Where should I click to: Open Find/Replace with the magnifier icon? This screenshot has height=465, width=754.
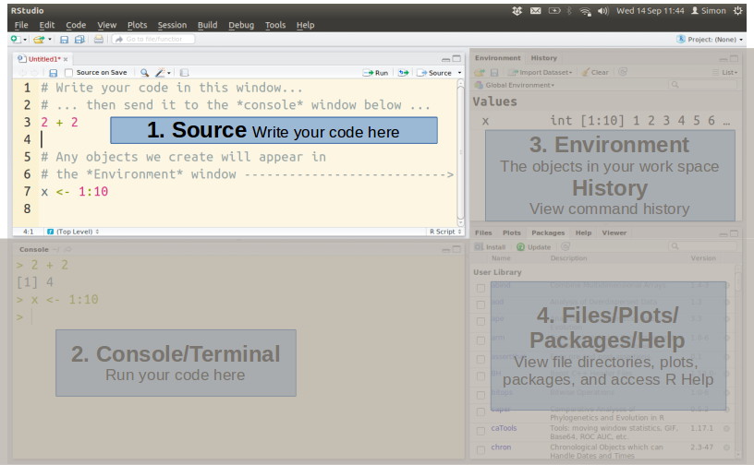point(144,73)
